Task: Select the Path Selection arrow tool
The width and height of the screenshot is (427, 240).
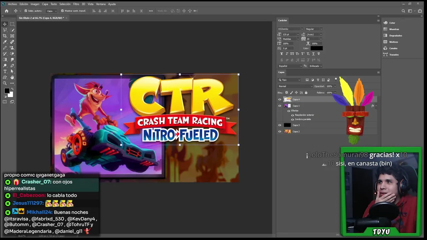Action: [12, 72]
